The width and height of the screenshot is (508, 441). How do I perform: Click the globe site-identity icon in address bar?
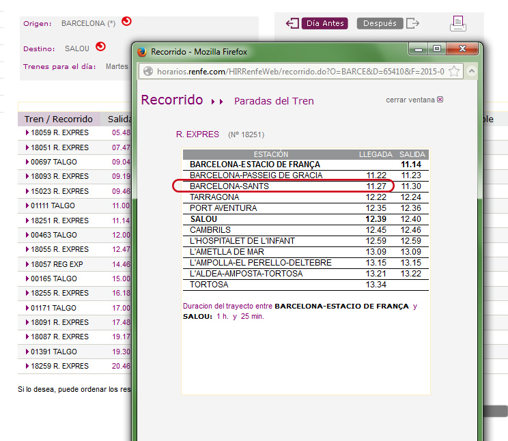coord(148,71)
